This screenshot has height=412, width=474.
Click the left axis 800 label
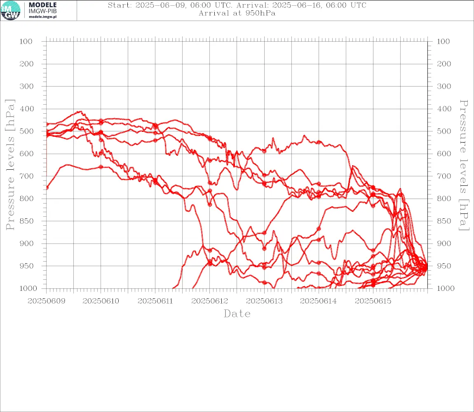pos(27,199)
